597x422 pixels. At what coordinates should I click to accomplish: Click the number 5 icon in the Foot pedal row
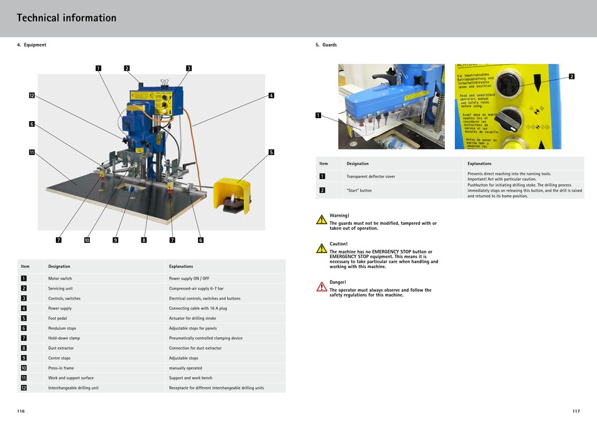(24, 318)
